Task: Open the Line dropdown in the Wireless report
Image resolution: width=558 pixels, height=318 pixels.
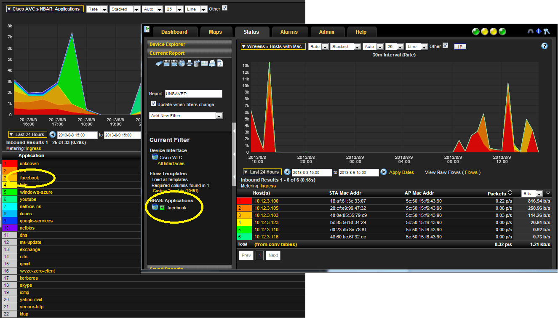Action: click(x=417, y=47)
